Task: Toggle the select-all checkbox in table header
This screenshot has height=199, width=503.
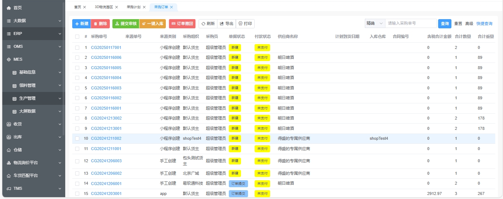Action: pyautogui.click(x=77, y=37)
